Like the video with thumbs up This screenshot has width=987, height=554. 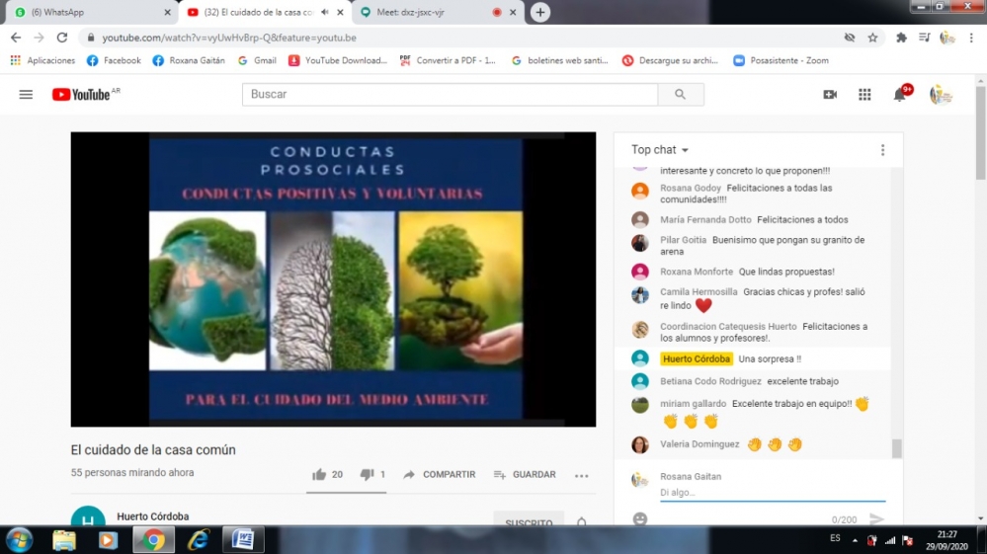tap(319, 475)
